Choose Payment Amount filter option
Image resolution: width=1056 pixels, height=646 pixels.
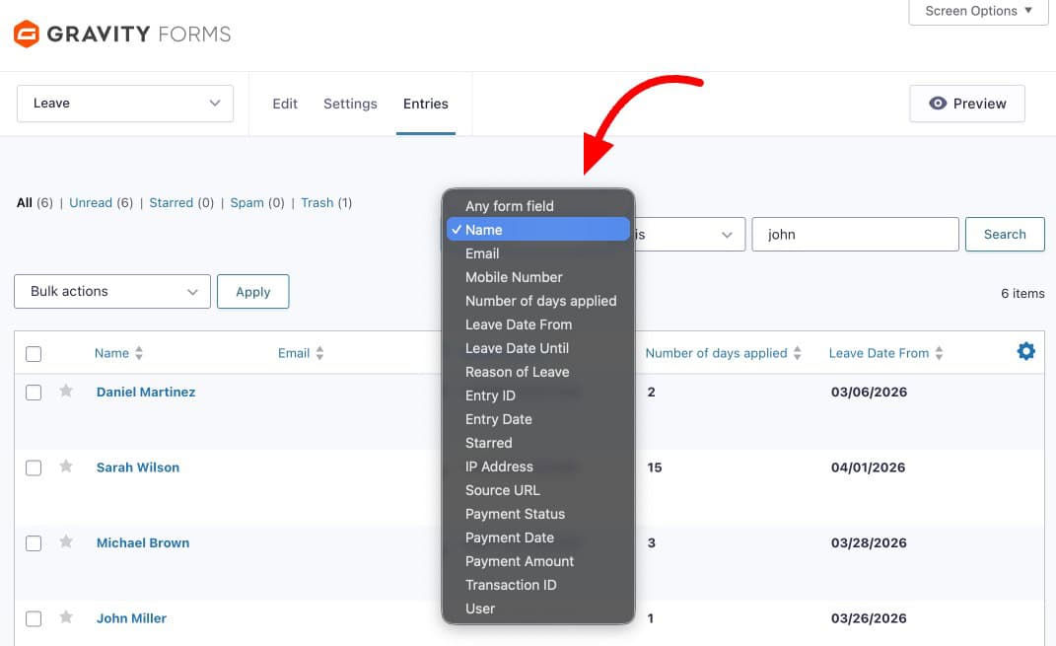tap(537, 561)
